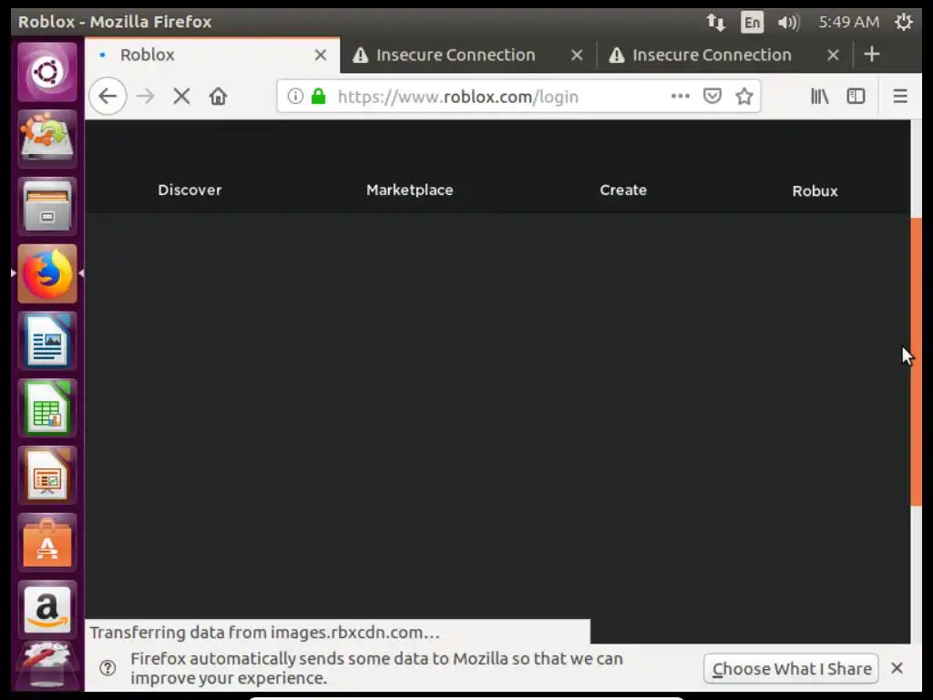Launch LibreOffice Impress from dock
The height and width of the screenshot is (700, 933).
click(47, 475)
